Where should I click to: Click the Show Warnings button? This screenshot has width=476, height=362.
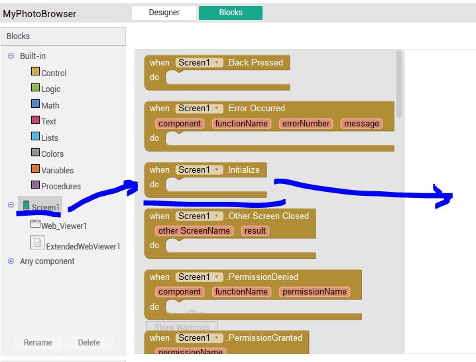[182, 326]
